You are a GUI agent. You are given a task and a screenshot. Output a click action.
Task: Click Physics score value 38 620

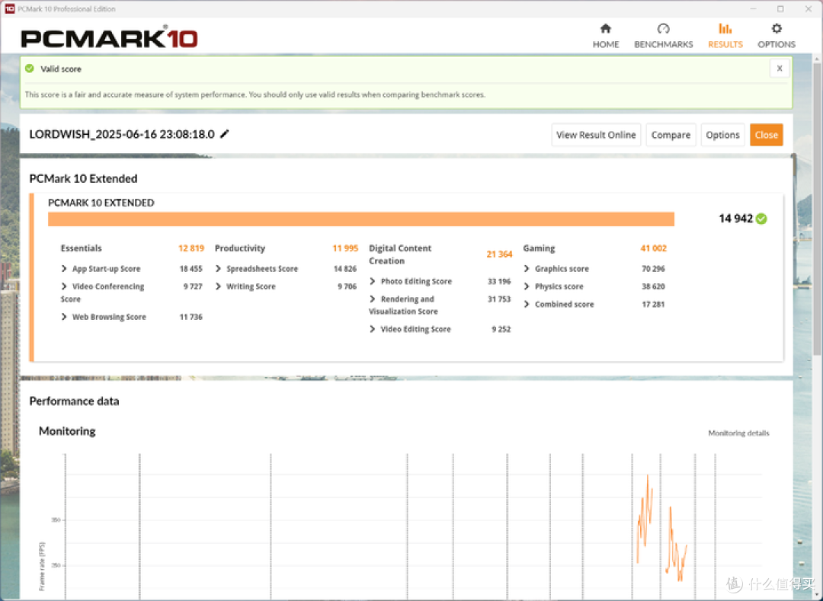click(654, 286)
